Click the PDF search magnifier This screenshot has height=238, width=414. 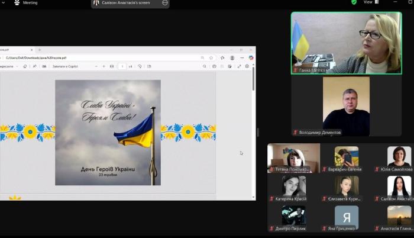point(205,66)
